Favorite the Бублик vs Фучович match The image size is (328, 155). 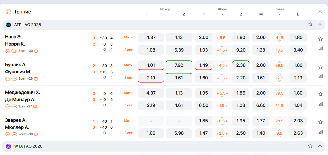pyautogui.click(x=320, y=67)
